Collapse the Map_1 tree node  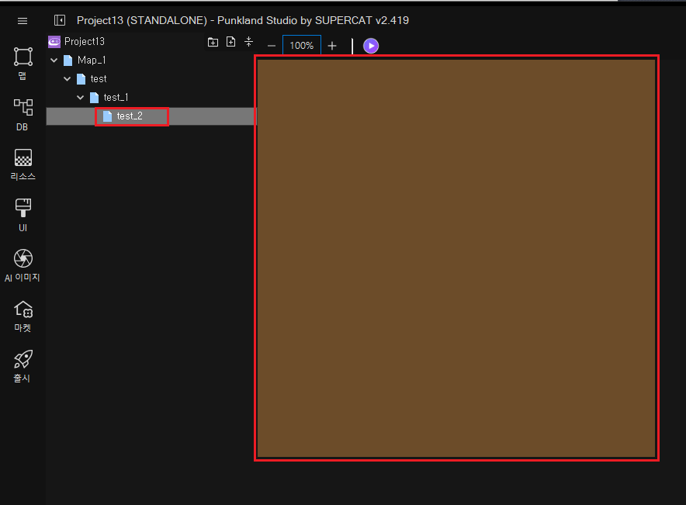coord(54,61)
